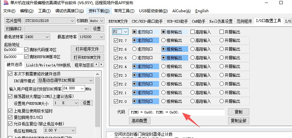
Task: Maximize the window
Action: pos(281,3)
